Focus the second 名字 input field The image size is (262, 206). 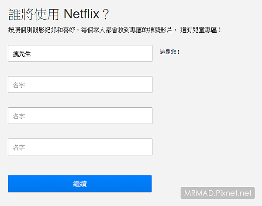pyautogui.click(x=80, y=85)
